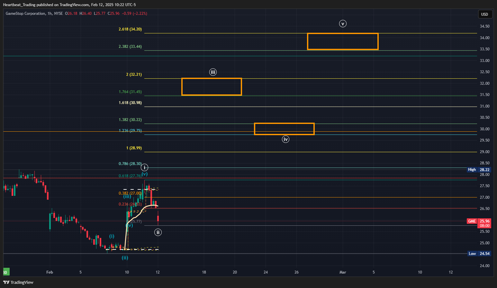Viewport: 497px width, 288px height.
Task: Click the High 28.22 price label
Action: click(479, 170)
